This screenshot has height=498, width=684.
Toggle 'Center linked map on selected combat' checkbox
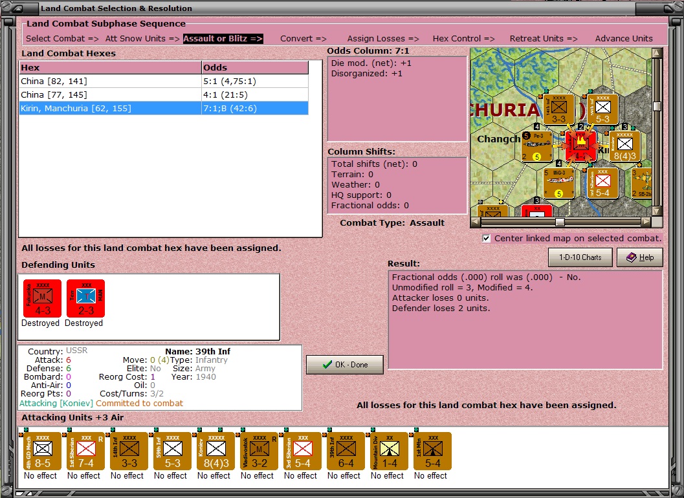pos(487,239)
